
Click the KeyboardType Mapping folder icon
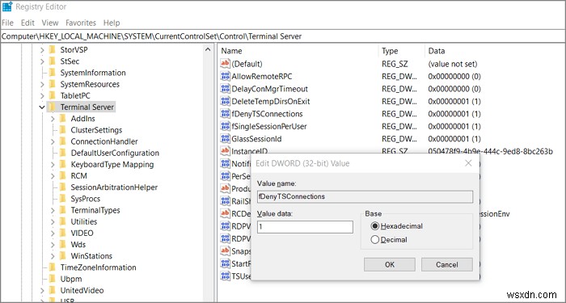63,165
